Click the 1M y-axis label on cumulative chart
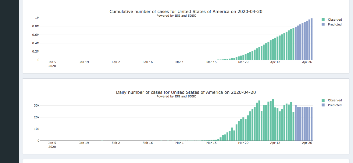Image resolution: width=353 pixels, height=163 pixels. [x=37, y=18]
